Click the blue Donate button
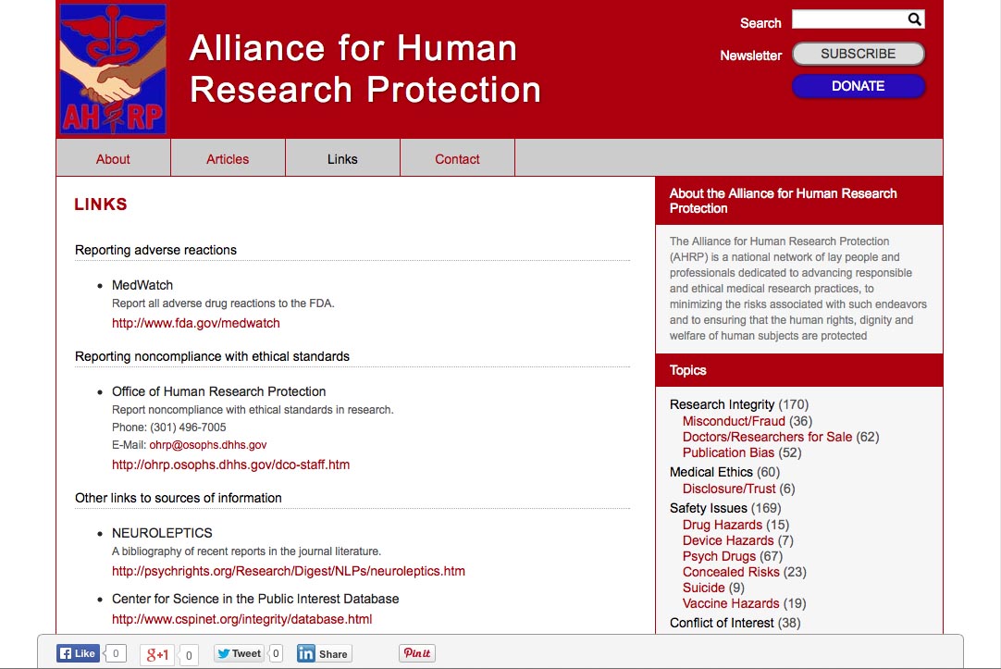The height and width of the screenshot is (669, 1001). pos(858,86)
